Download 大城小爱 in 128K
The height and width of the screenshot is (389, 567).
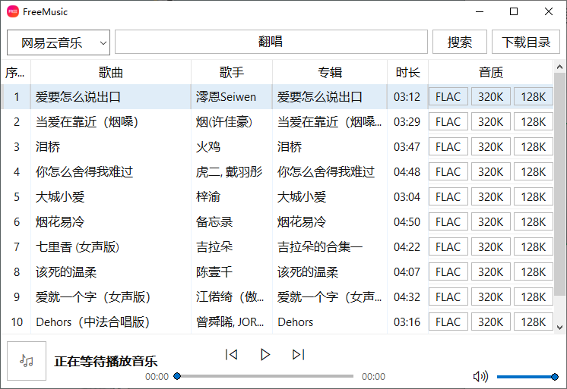point(534,196)
